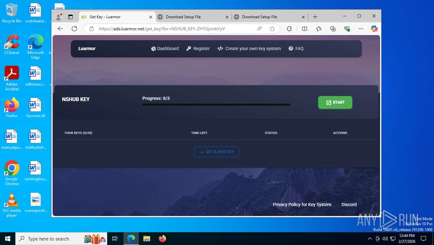The height and width of the screenshot is (245, 434).
Task: Refresh the current page
Action: point(74,29)
